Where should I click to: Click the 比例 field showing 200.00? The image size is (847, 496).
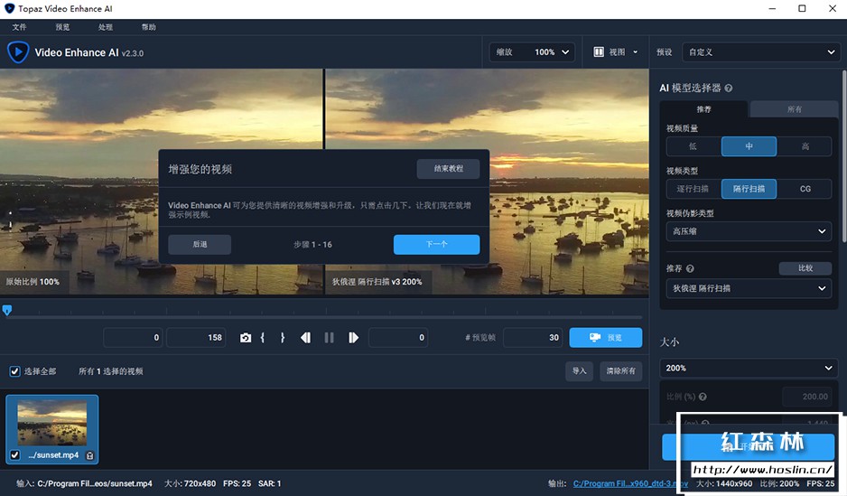coord(807,397)
